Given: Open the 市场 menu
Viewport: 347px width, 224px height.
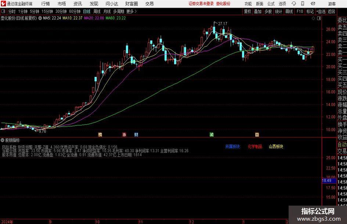Looking at the screenshot, I should point(62,4).
